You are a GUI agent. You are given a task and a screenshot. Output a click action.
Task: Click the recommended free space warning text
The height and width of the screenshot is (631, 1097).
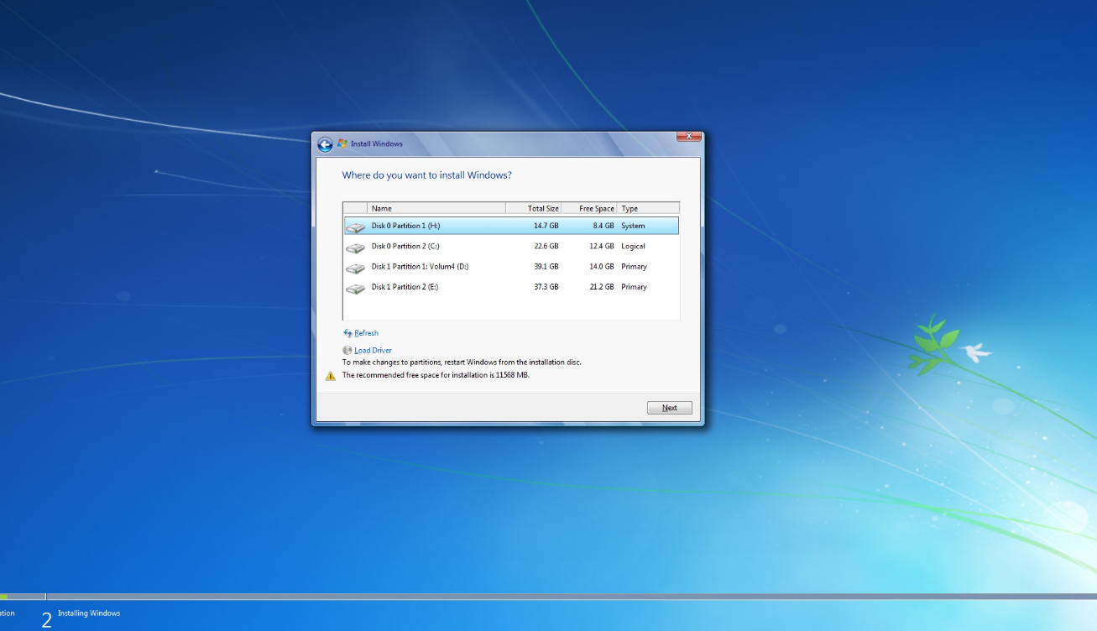pos(436,375)
